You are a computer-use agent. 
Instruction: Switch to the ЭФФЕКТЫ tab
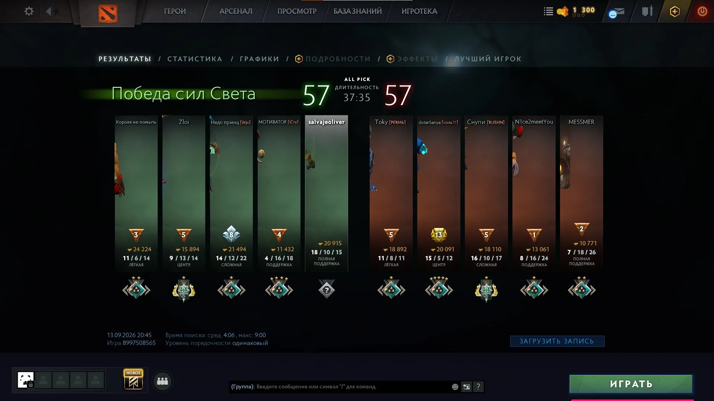click(412, 59)
